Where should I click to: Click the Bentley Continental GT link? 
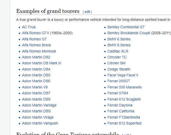pos(126,27)
